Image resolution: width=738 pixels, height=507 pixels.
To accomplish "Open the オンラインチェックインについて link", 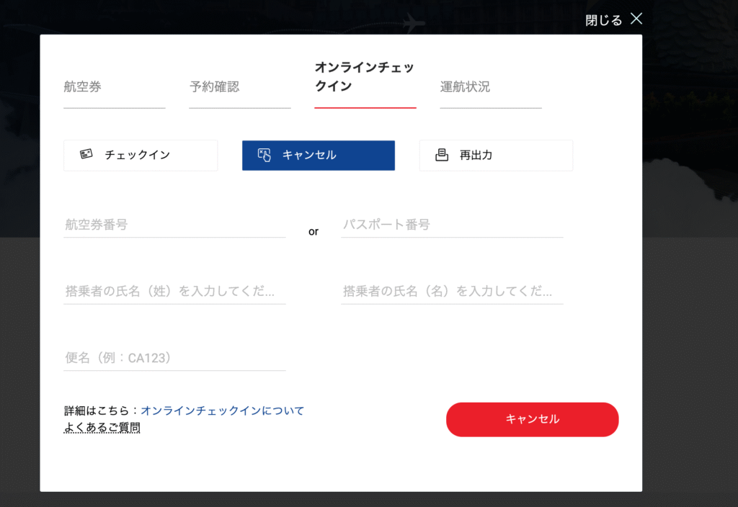I will pos(223,410).
